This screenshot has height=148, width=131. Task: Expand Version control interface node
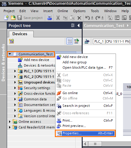15,116
